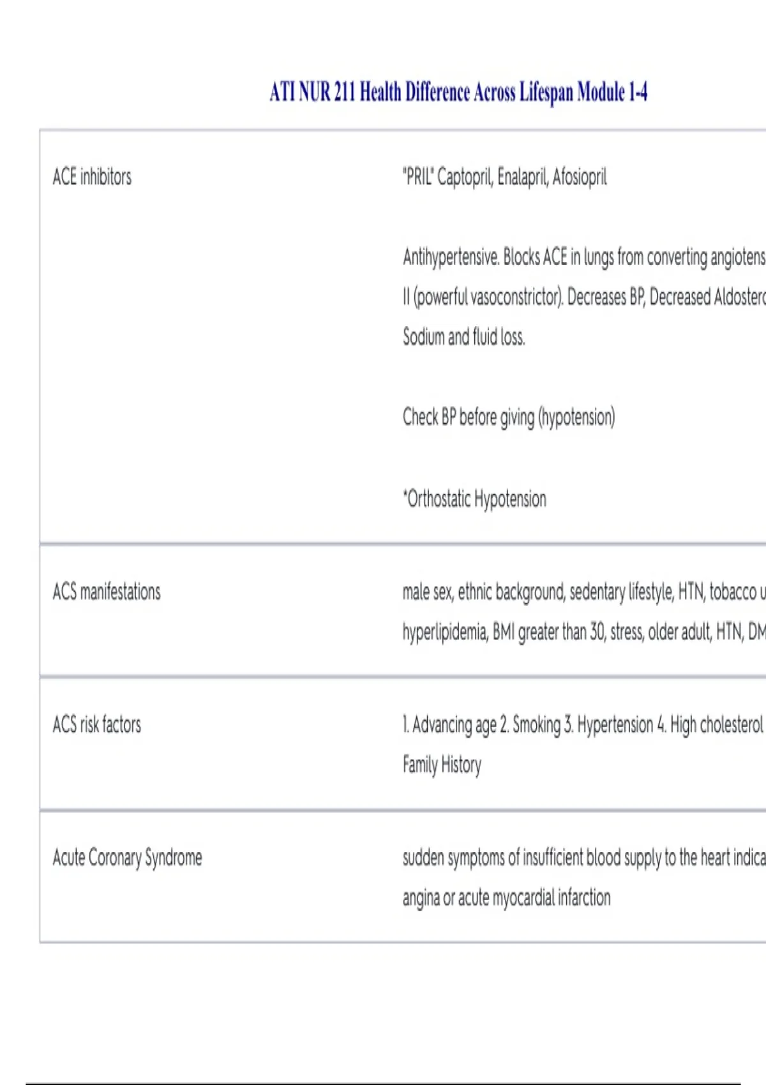766x1085 pixels.
Task: Click the "PRIL" Captopril, Enalapril line
Action: [x=504, y=177]
